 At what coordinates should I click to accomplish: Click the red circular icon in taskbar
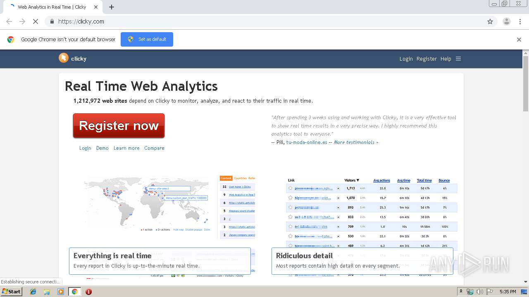click(x=88, y=292)
